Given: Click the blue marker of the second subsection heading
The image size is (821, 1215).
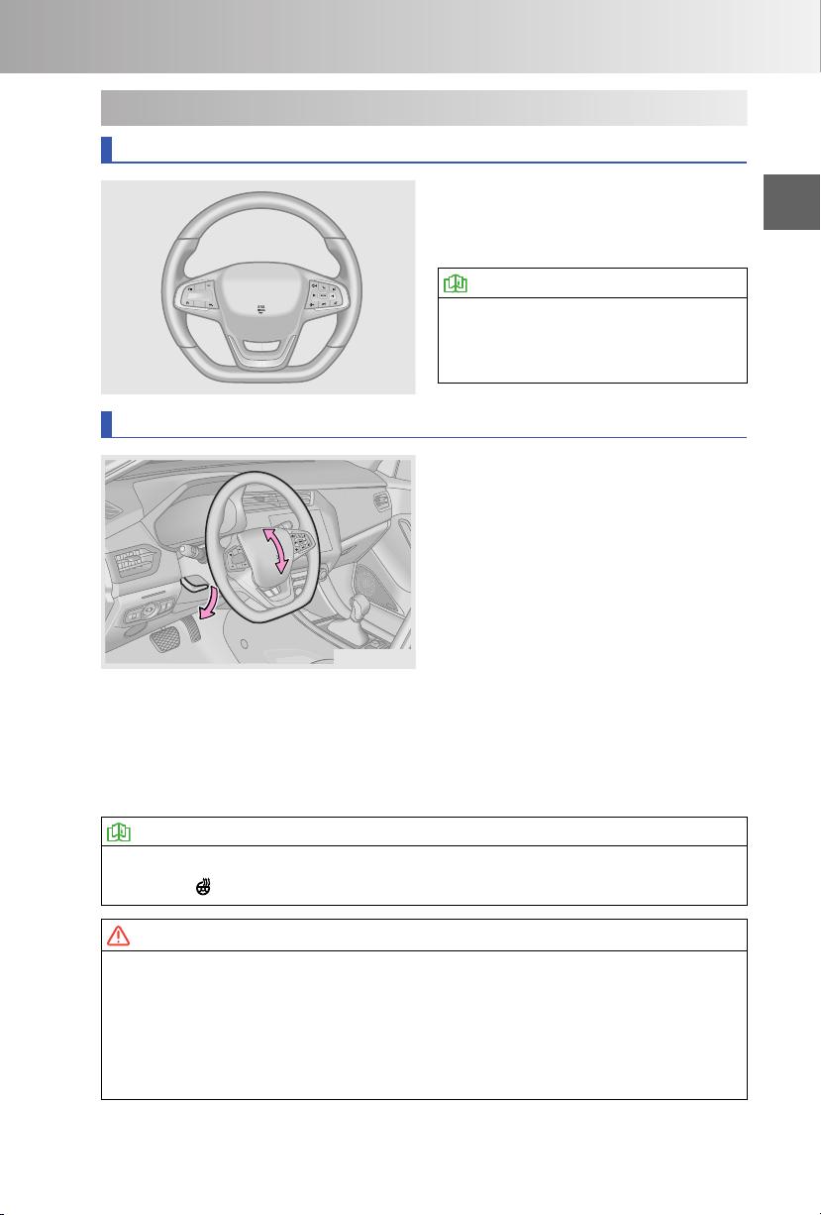Looking at the screenshot, I should [106, 425].
